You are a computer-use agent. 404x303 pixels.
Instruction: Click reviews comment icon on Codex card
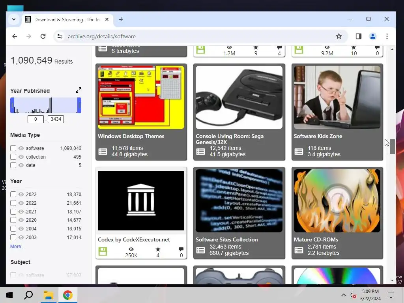coord(181,249)
